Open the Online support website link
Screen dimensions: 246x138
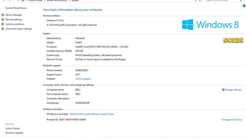click(83, 79)
